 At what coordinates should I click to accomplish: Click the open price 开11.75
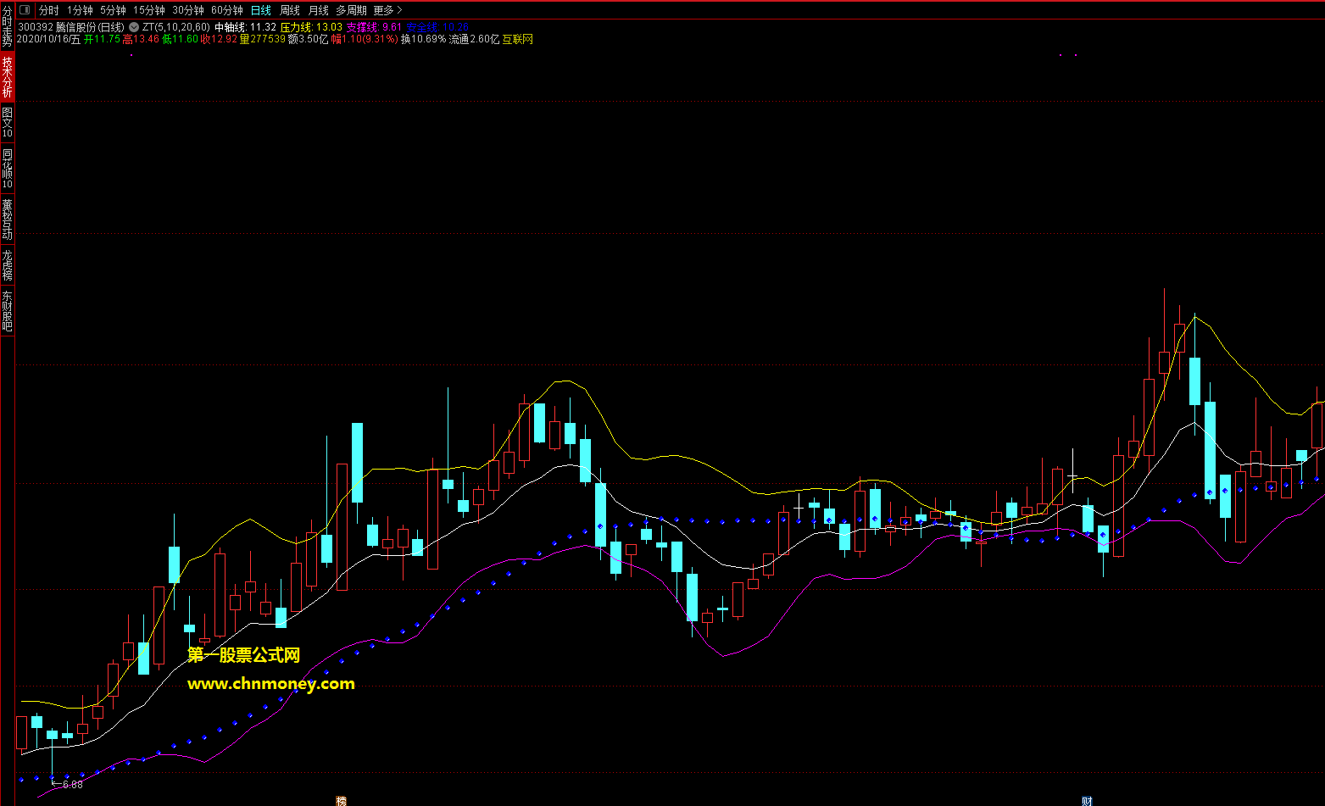[102, 39]
